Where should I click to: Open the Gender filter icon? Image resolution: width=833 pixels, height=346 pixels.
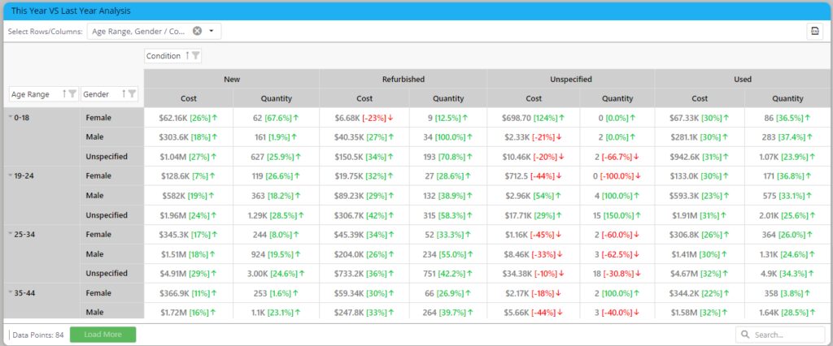[x=132, y=94]
